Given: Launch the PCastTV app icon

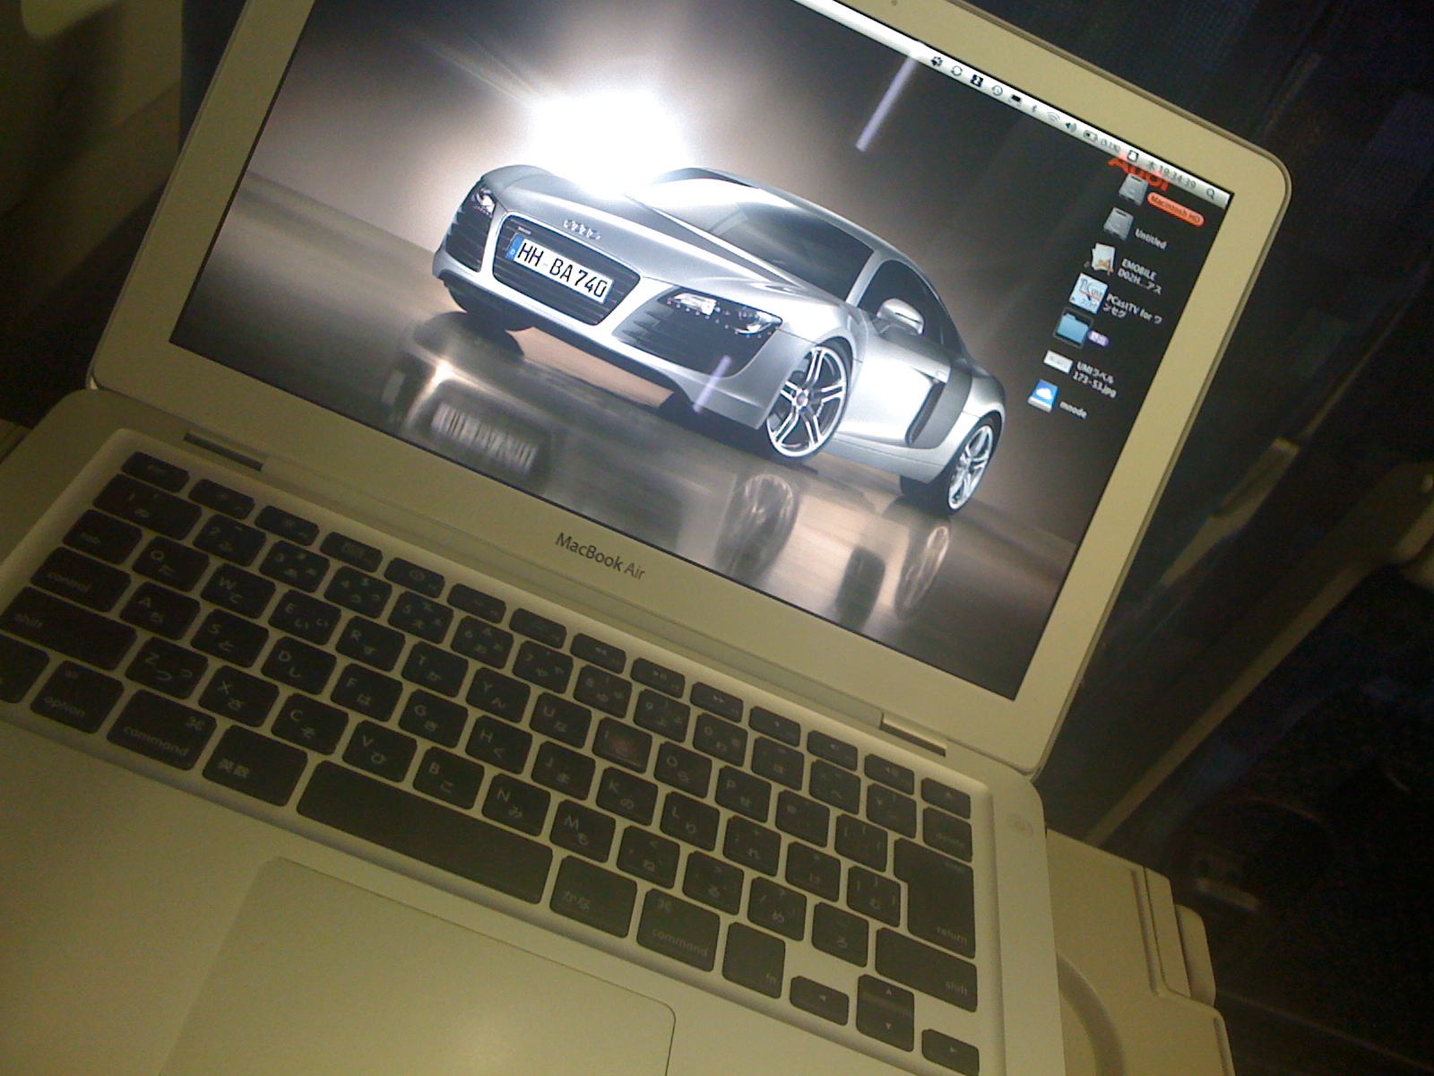Looking at the screenshot, I should [x=1088, y=293].
